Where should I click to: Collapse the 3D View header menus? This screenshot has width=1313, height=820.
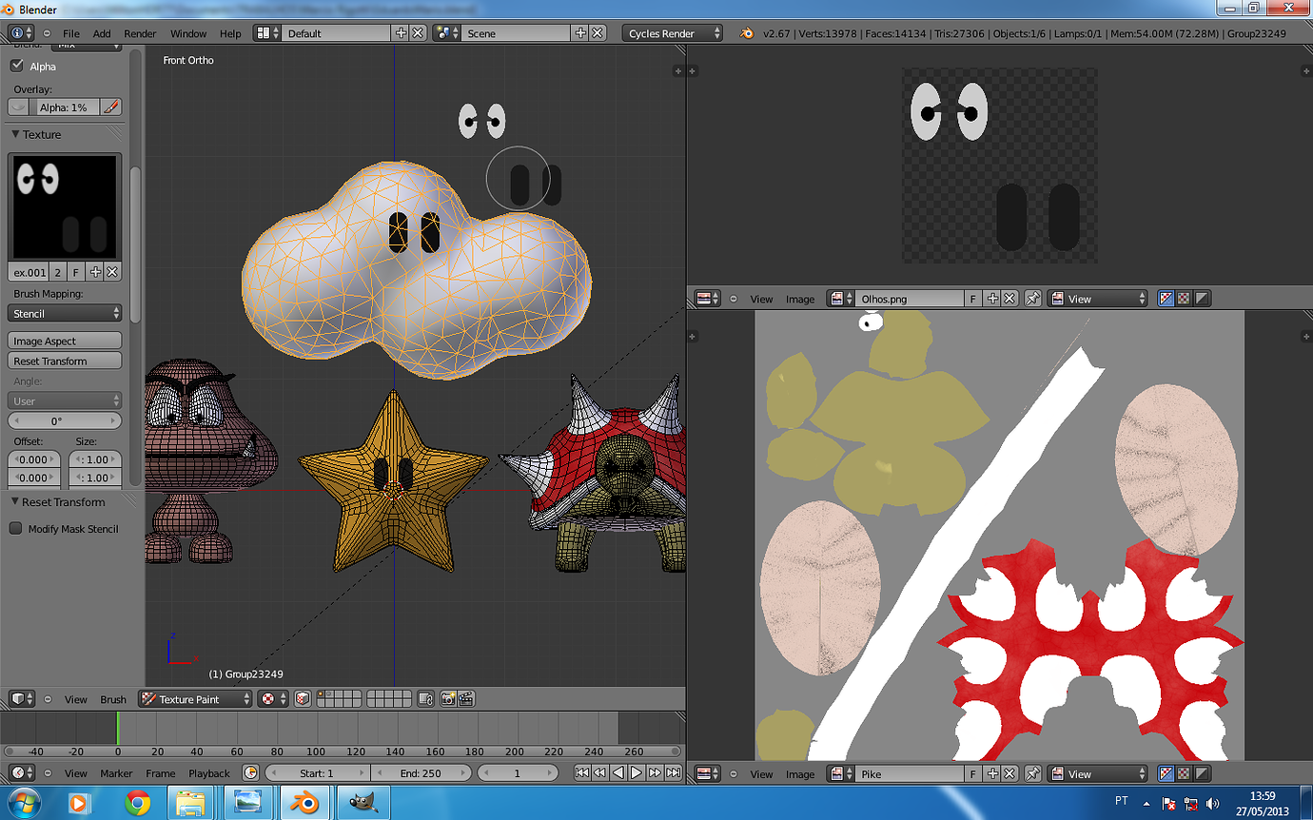(48, 699)
